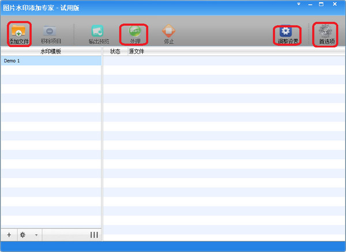Screen dimensions: 346x252
Task: Minimize the watermark application window
Action: (x=310, y=5)
